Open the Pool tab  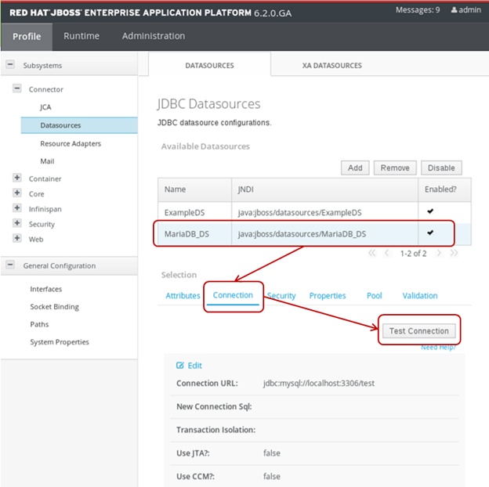374,296
